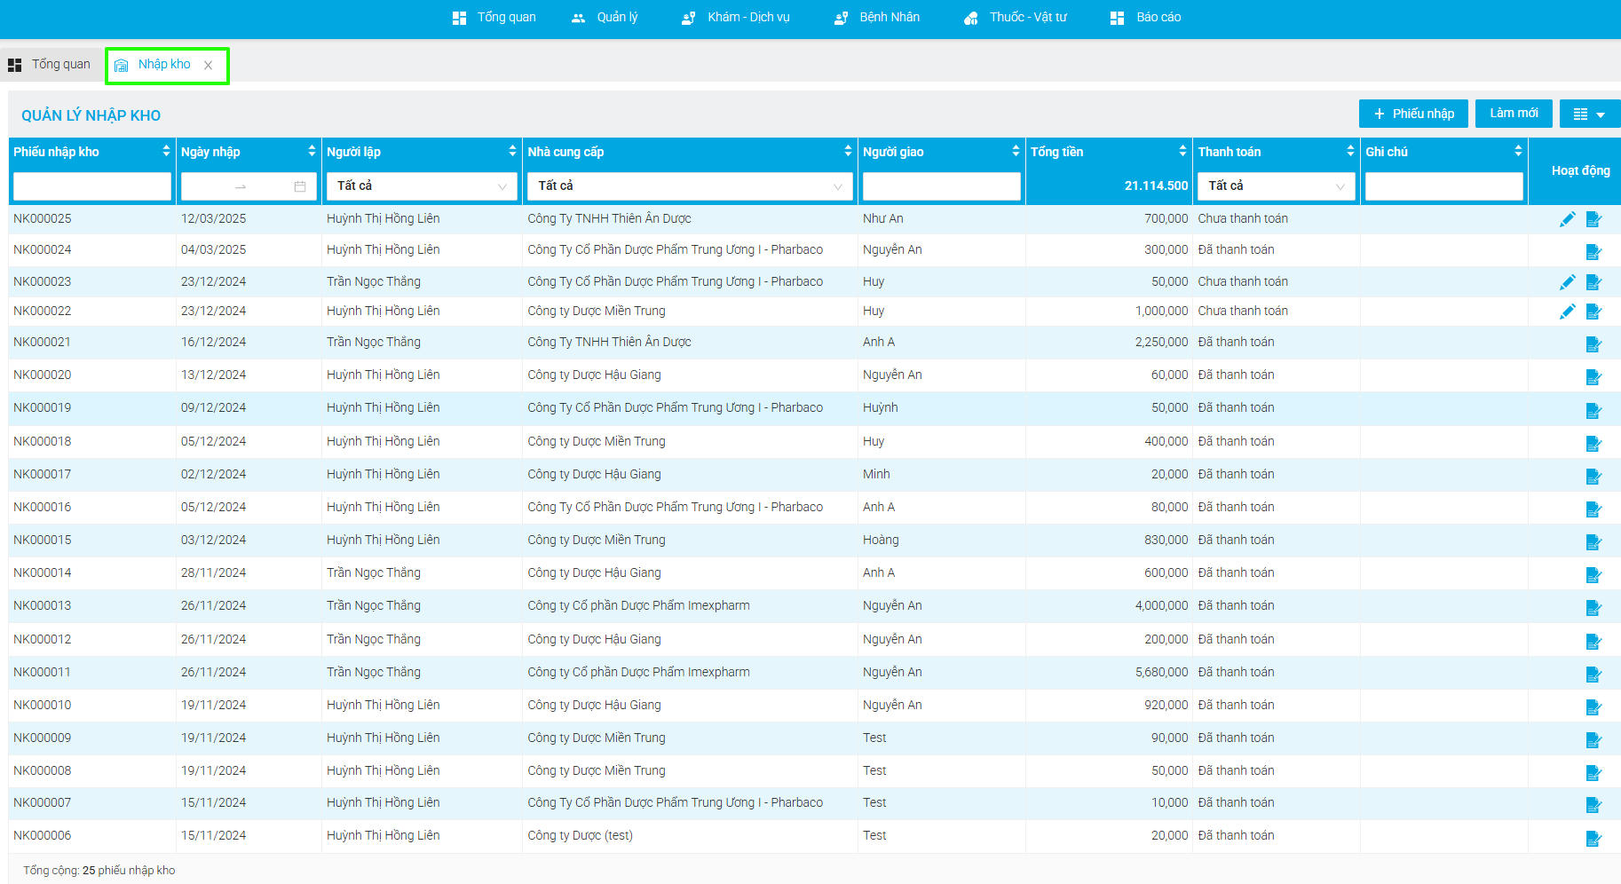Open column display options dropdown
Screen dimensions: 1621x884
pos(1589,114)
